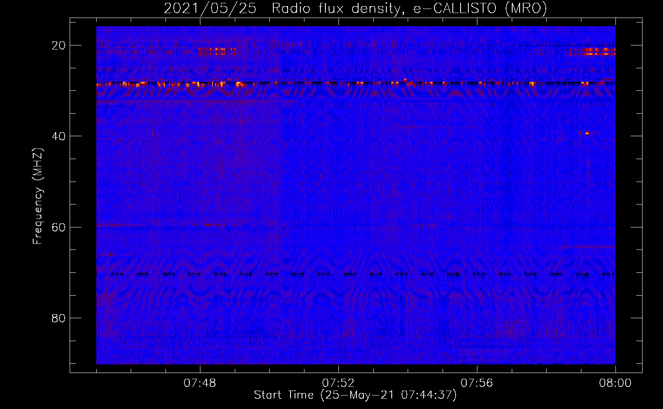Click the 07:56 time tick label
This screenshot has width=663, height=409.
pyautogui.click(x=477, y=383)
